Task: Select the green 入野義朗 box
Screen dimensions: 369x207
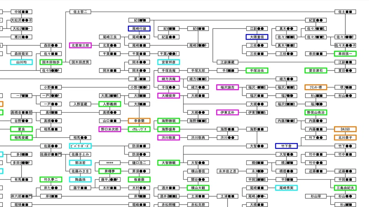Action: tap(110, 104)
